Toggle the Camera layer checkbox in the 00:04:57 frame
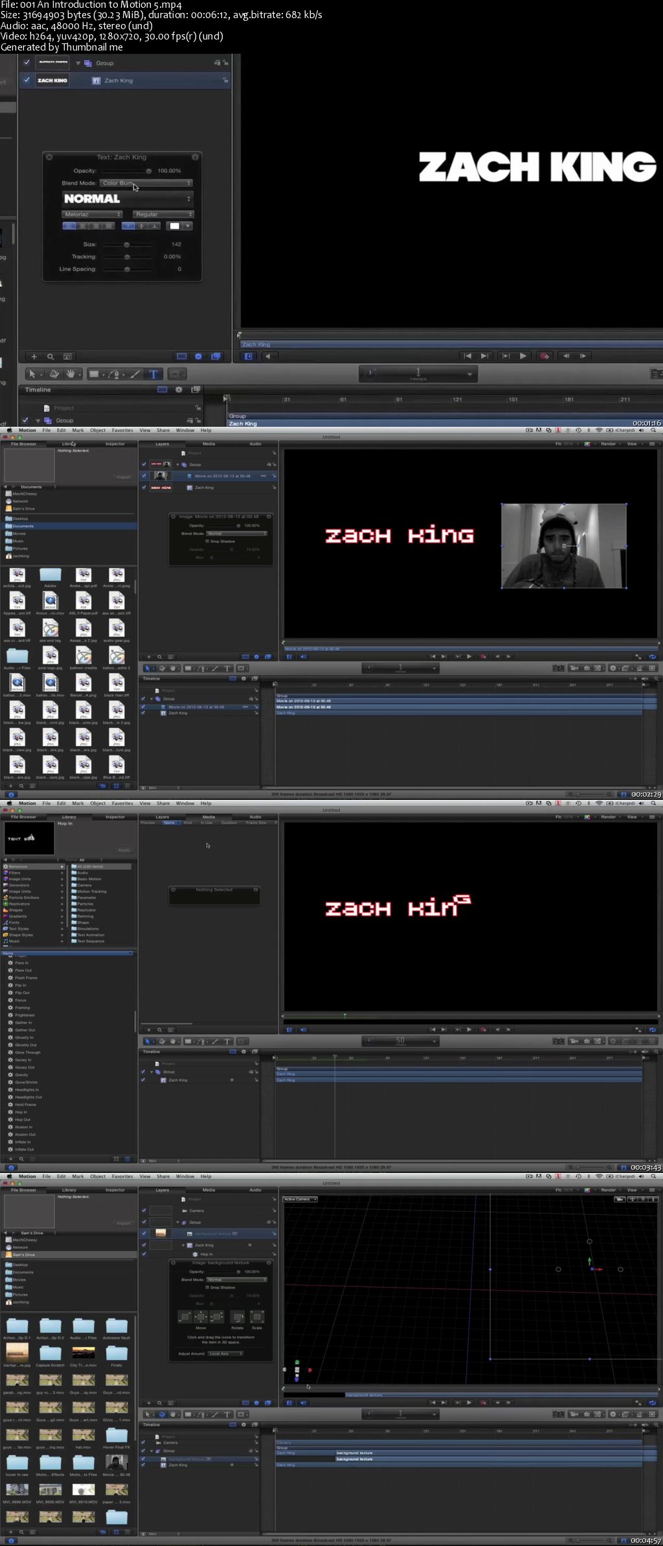Screen dimensions: 663x1546 click(144, 1211)
